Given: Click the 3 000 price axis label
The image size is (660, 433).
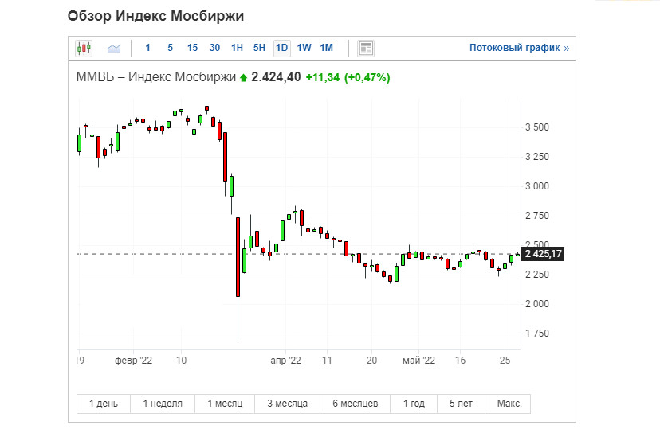Looking at the screenshot, I should tap(537, 185).
